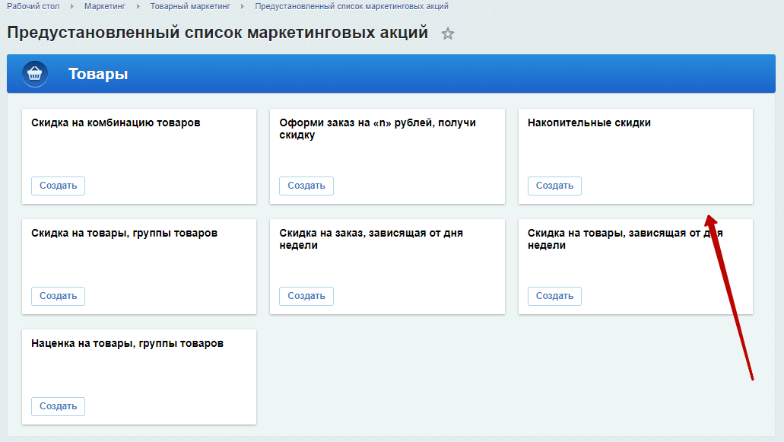Screen dimensions: 784x442
Task: Expand breadcrumb arrow after Товарный маркетинг
Action: pyautogui.click(x=243, y=7)
